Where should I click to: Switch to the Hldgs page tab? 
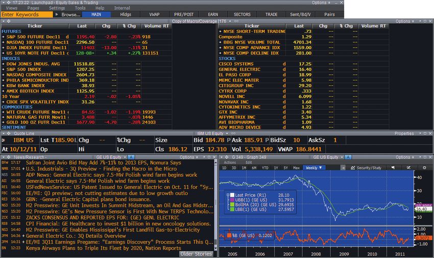(x=126, y=14)
